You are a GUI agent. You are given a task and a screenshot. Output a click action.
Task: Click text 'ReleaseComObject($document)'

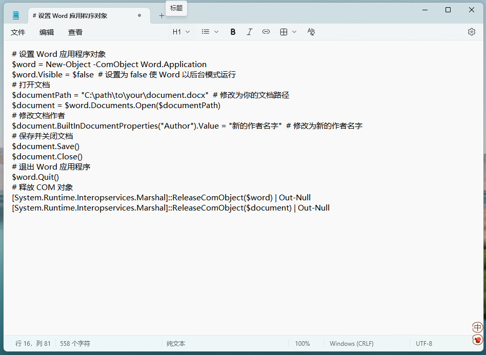[232, 208]
